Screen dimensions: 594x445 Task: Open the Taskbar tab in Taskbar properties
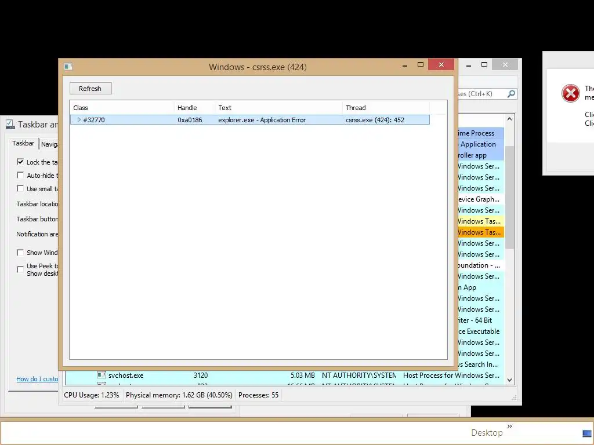[x=23, y=144]
